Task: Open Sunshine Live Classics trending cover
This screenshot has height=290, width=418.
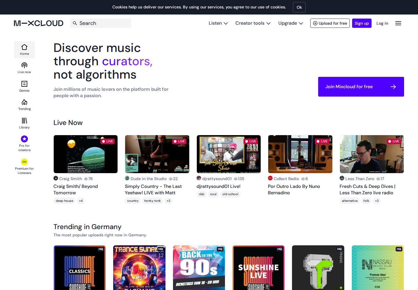Action: (x=80, y=268)
